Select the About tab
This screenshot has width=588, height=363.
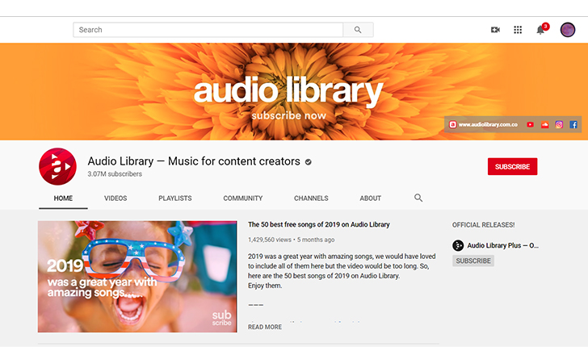point(371,198)
